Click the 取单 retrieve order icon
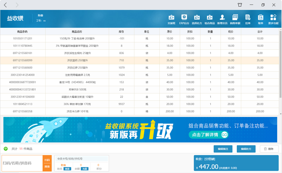 tap(261, 19)
